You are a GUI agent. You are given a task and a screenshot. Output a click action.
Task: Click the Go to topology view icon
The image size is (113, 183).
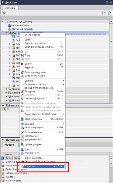click(22, 72)
